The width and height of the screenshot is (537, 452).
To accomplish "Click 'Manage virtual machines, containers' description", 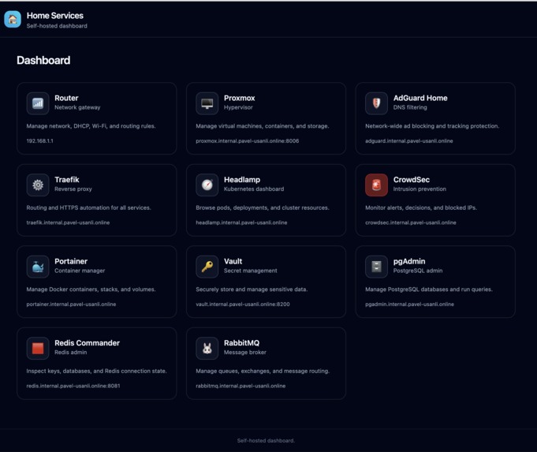I will (263, 126).
